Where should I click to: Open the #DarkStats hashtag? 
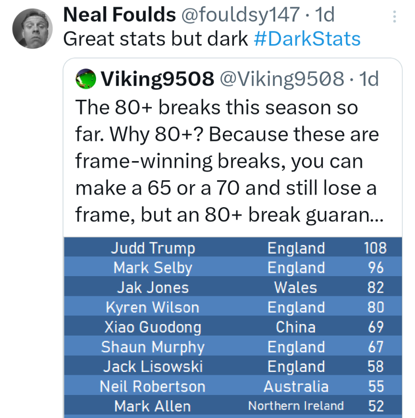pyautogui.click(x=307, y=39)
